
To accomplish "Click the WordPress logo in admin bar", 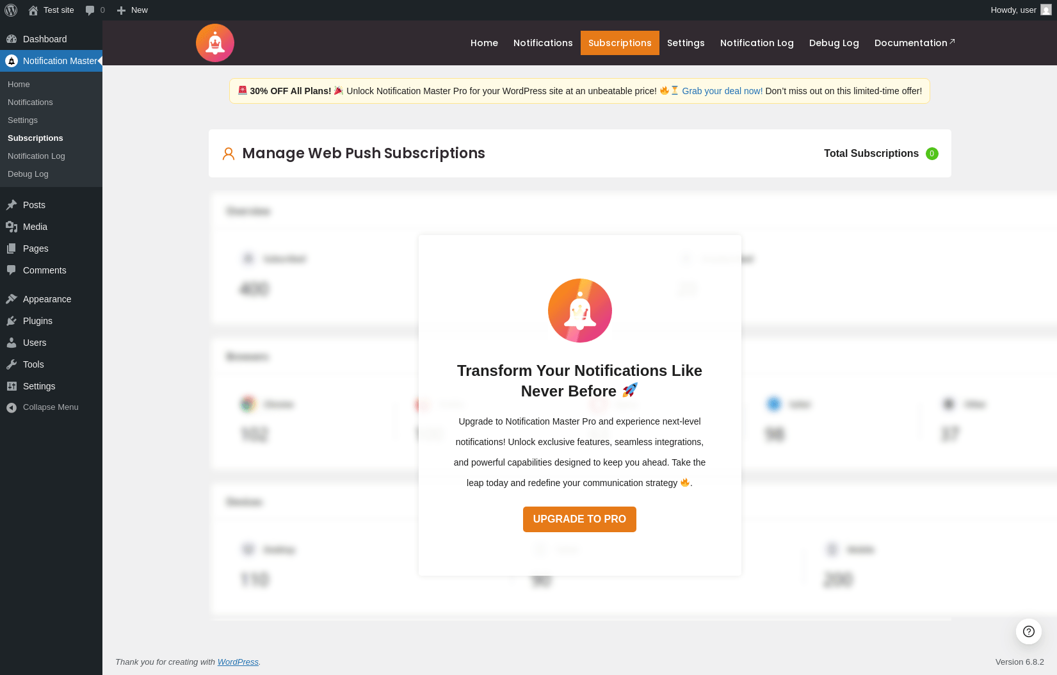I will [x=11, y=10].
